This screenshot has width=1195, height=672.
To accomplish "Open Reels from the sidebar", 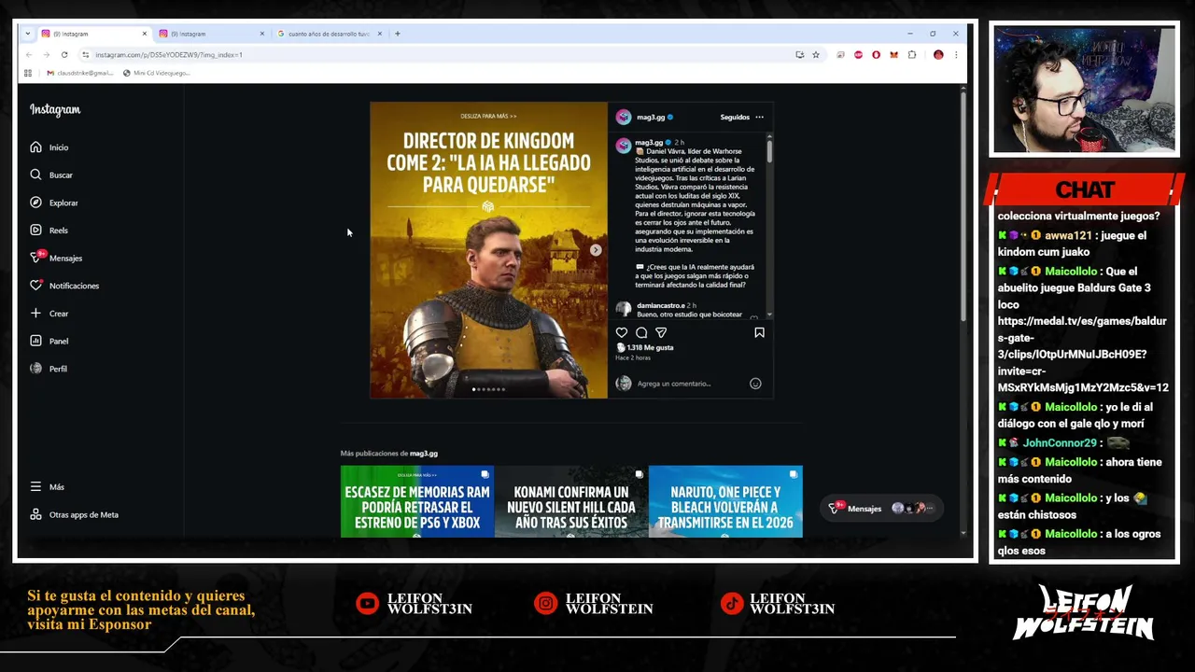I will click(x=49, y=230).
